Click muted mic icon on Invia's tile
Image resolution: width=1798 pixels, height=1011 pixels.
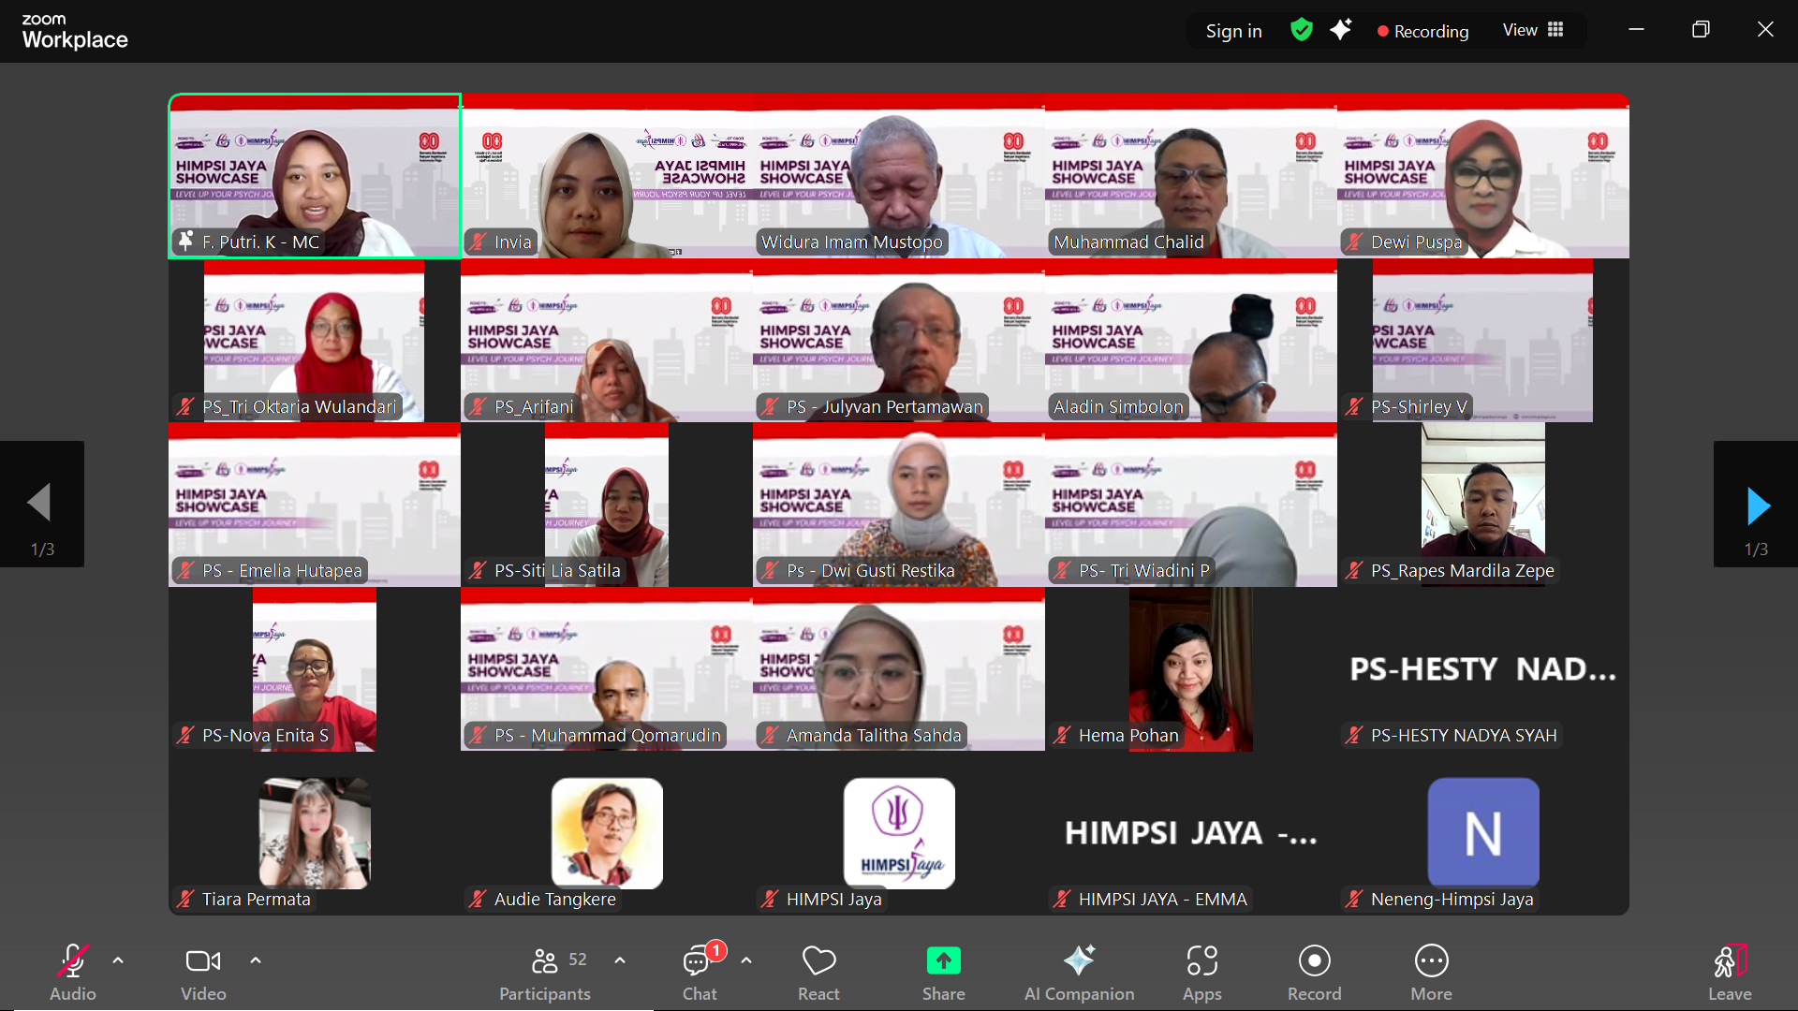(478, 242)
